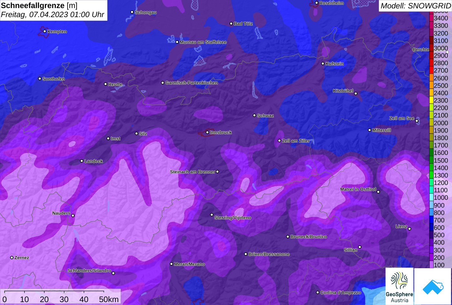Select the Bruneck/Brunico marker dot
Viewport: 452px width, 305px height.
pos(288,237)
